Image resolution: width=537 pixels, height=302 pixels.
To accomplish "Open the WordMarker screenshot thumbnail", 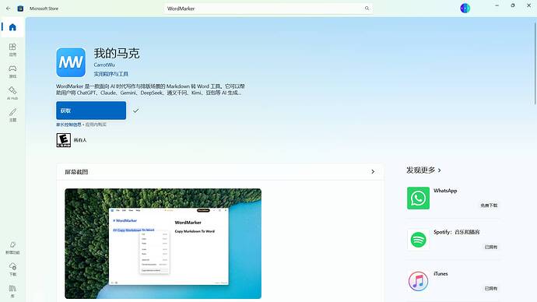I will [163, 244].
